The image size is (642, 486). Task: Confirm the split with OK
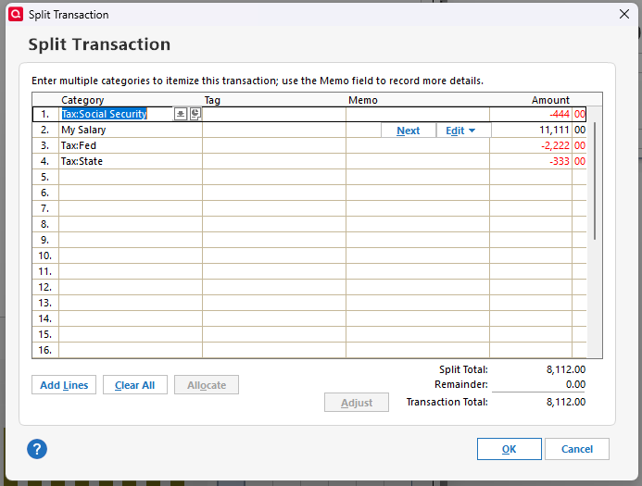pyautogui.click(x=509, y=449)
